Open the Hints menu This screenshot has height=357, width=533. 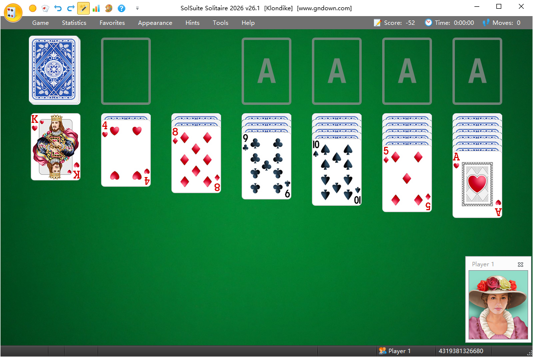(x=192, y=22)
